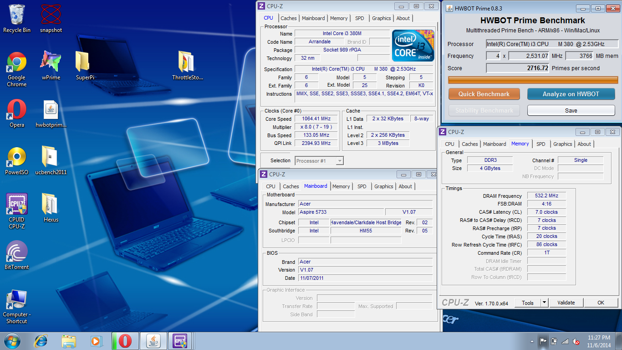622x350 pixels.
Task: Open the snapshot desktop icon
Action: (51, 18)
